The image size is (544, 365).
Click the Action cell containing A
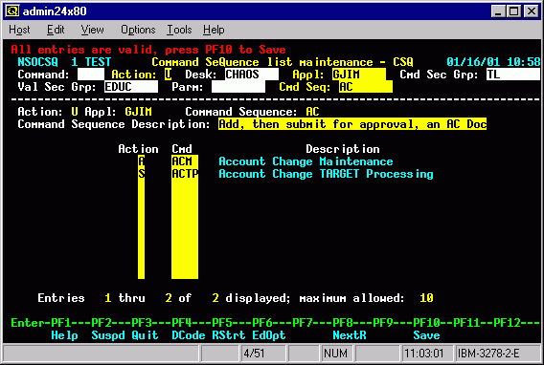[141, 161]
